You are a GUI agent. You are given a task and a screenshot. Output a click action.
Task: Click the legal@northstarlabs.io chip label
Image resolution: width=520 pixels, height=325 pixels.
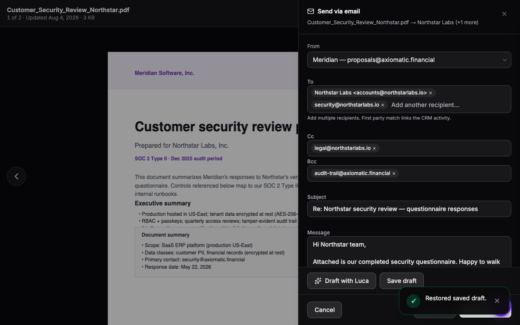342,148
